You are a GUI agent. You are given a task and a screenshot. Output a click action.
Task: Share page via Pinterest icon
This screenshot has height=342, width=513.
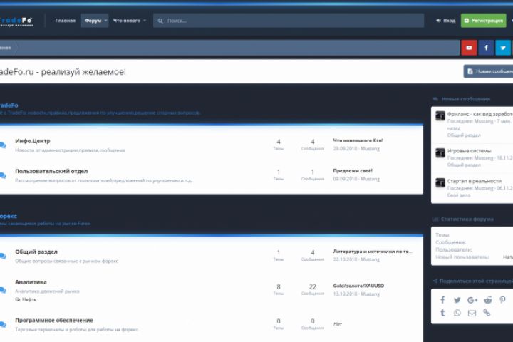[x=502, y=300]
